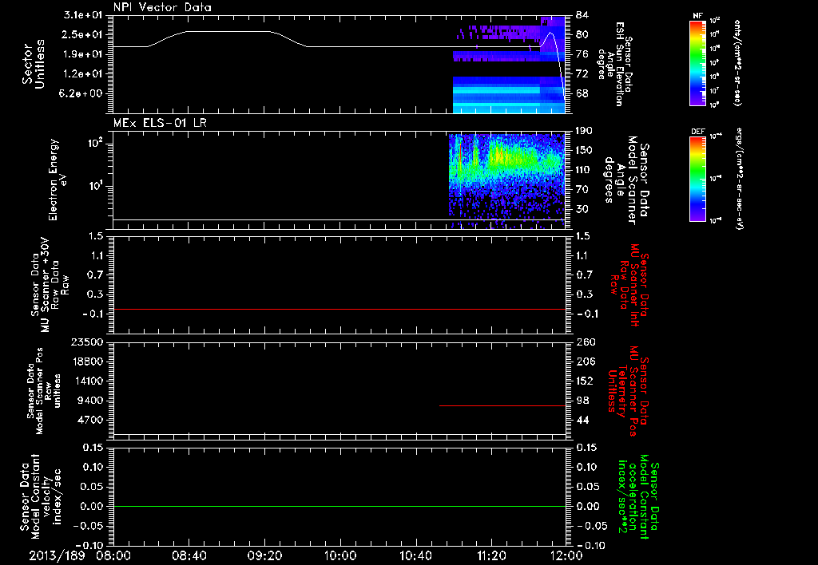Click the NF color scale bar
This screenshot has width=818, height=565.
[x=697, y=63]
